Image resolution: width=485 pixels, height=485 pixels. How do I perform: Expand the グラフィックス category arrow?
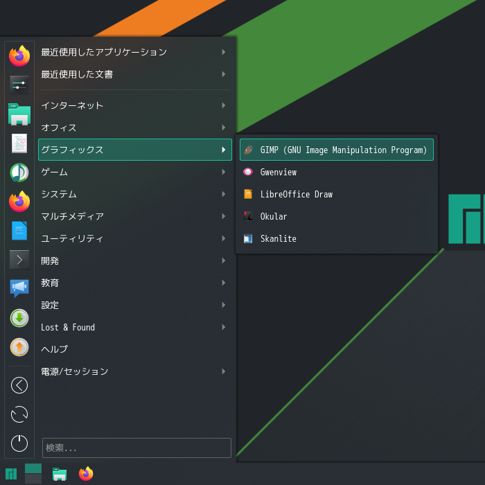(223, 150)
